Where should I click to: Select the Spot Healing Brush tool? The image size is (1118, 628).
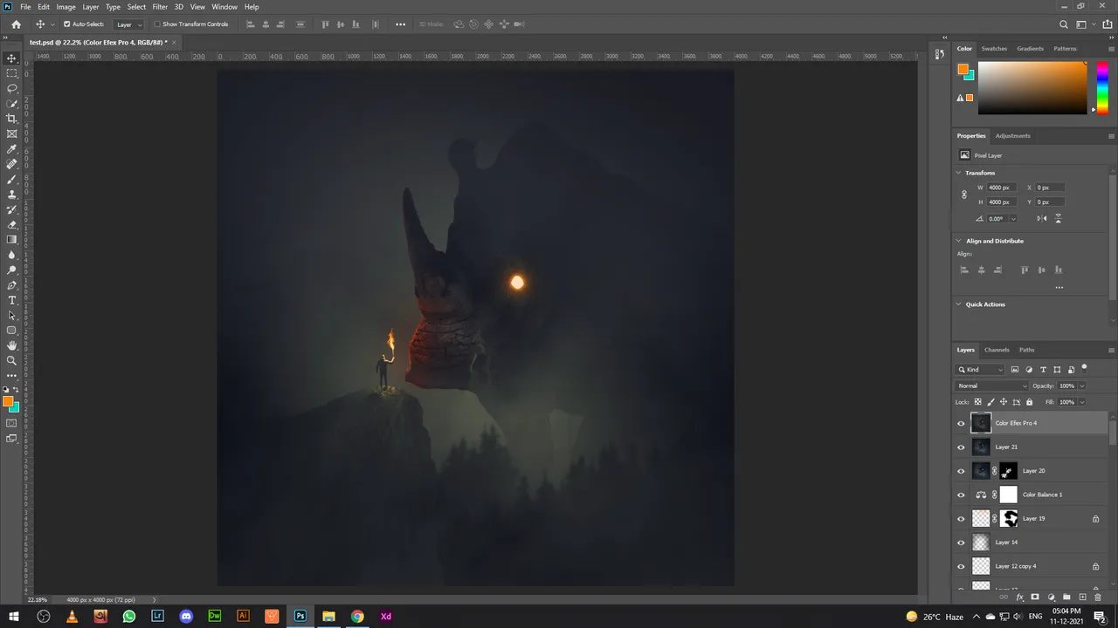pyautogui.click(x=11, y=164)
